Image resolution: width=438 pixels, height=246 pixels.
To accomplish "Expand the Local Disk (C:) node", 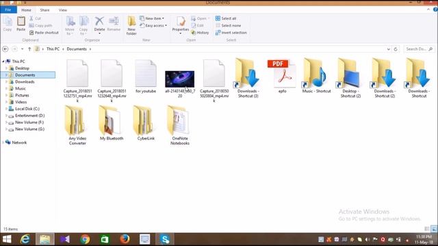I will pos(6,109).
